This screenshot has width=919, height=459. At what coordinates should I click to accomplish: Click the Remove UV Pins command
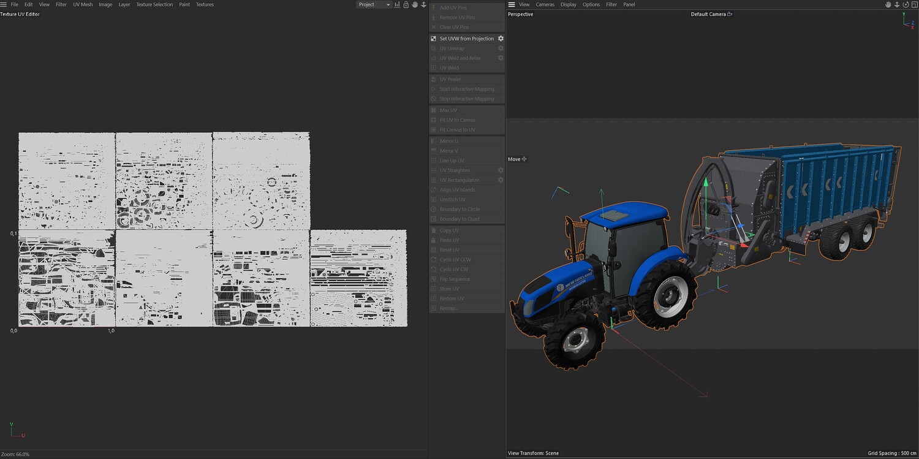click(467, 18)
